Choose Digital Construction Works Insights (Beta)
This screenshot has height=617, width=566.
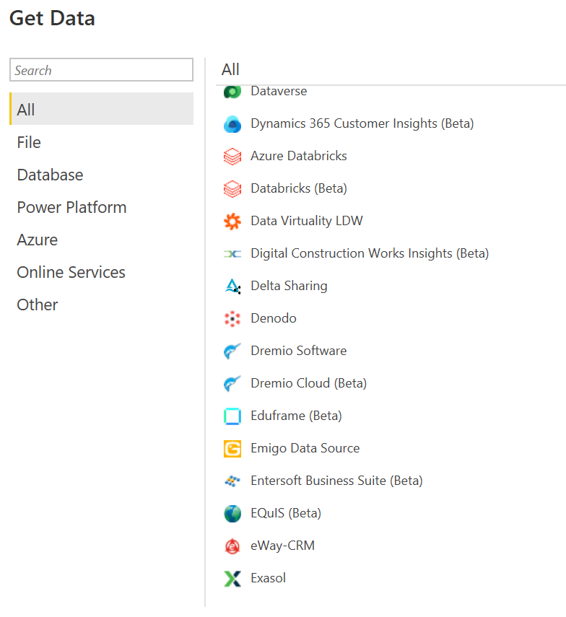[370, 253]
